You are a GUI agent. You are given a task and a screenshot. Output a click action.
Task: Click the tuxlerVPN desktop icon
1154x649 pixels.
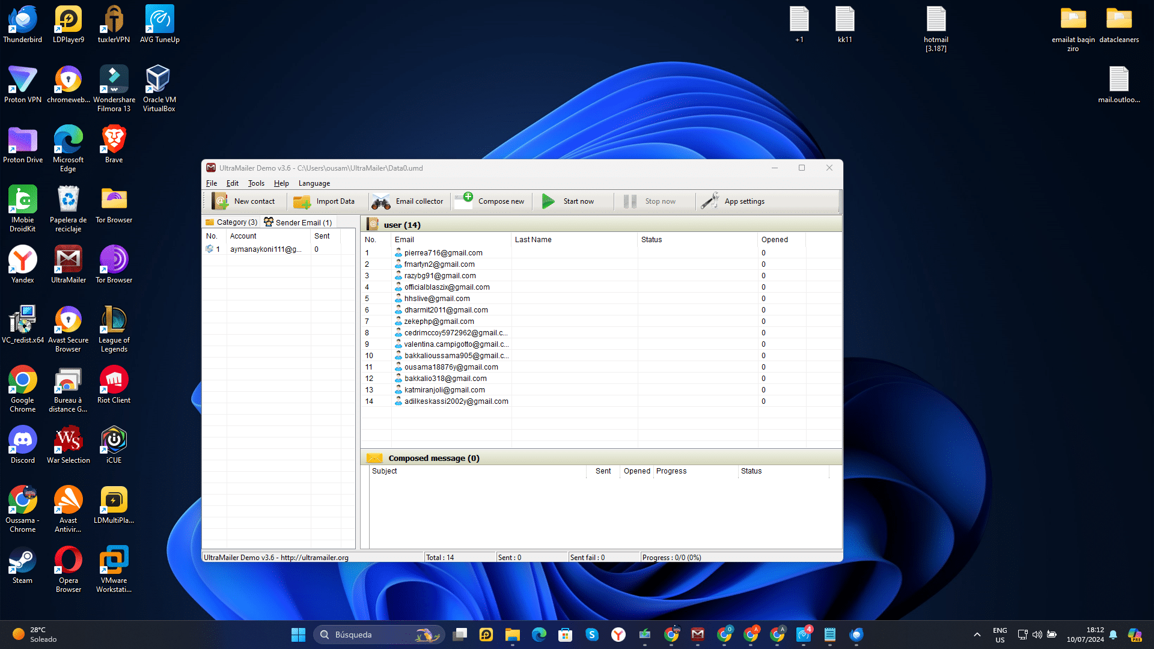114,25
